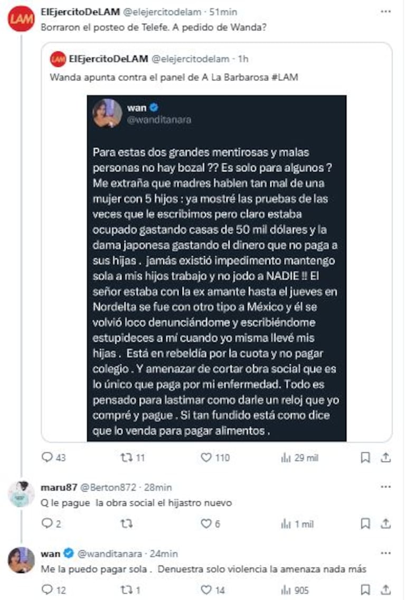Screen dimensions: 405x600
Task: Reply to the ElEjercitoDeLAM main tweet
Action: pyautogui.click(x=48, y=457)
